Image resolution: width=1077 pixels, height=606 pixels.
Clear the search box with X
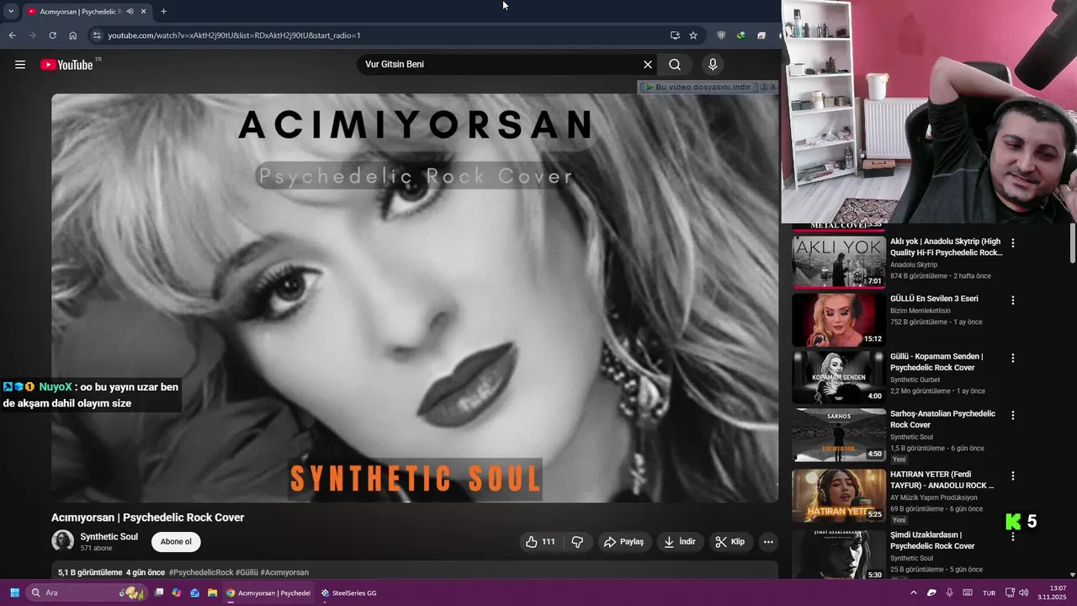tap(648, 64)
